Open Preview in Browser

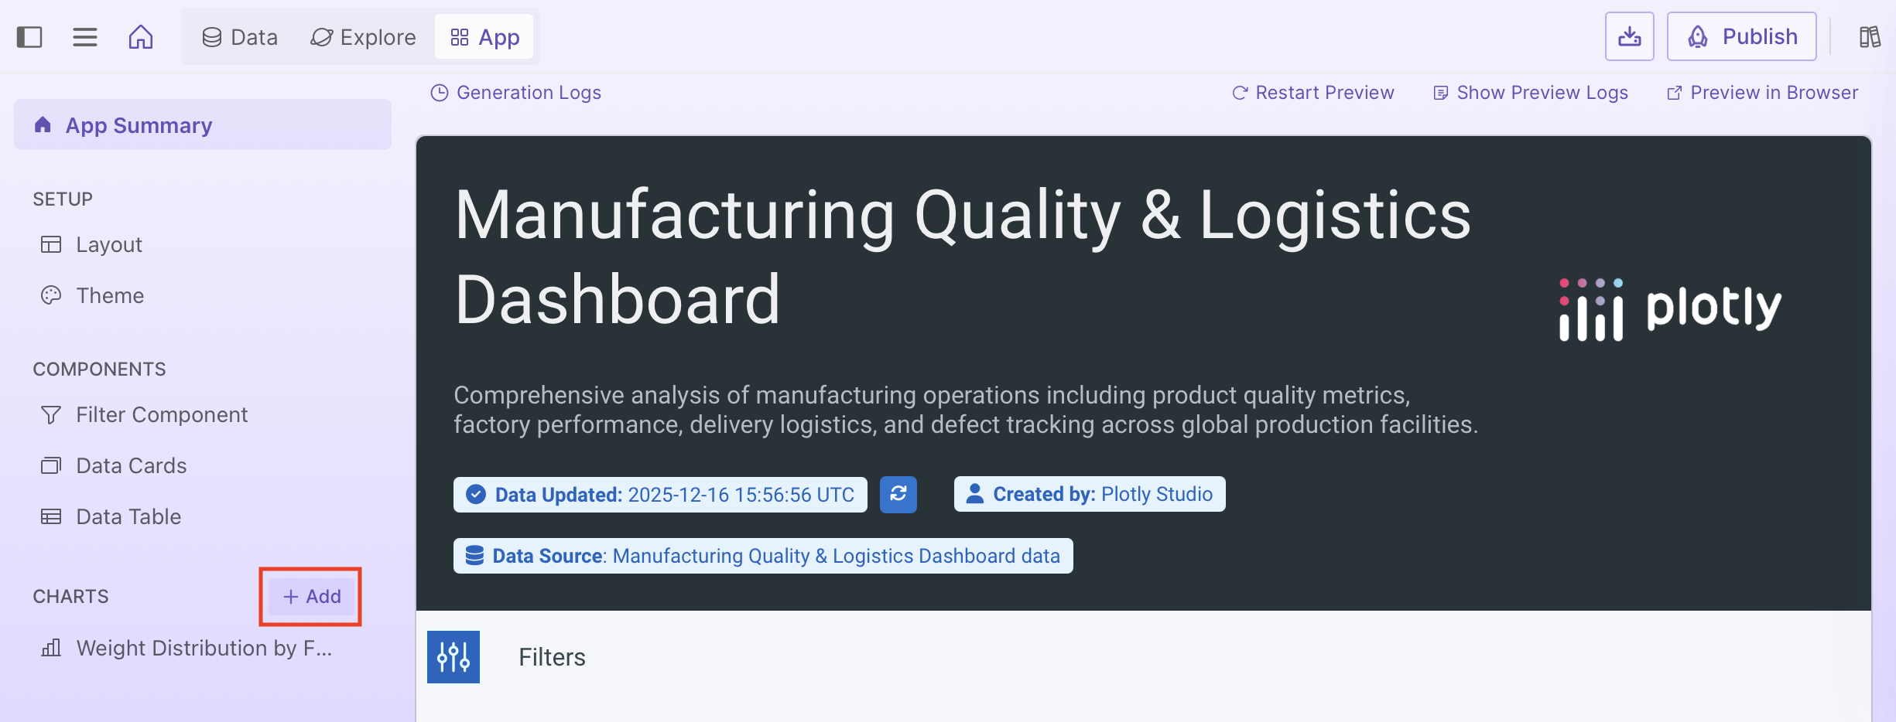point(1762,93)
